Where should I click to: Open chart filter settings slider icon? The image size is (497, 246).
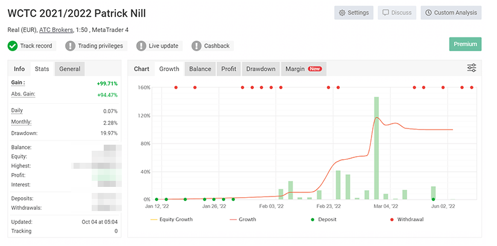472,68
